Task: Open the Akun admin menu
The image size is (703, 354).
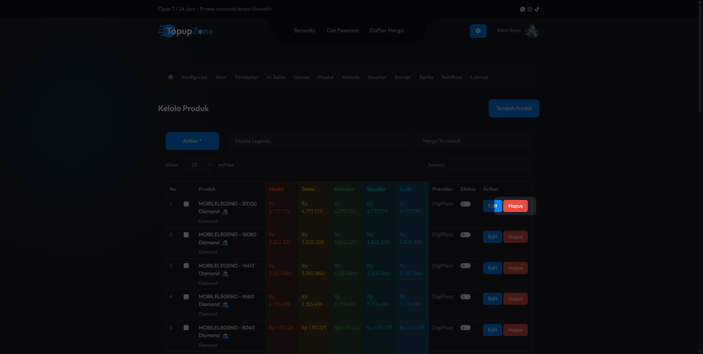Action: [221, 77]
